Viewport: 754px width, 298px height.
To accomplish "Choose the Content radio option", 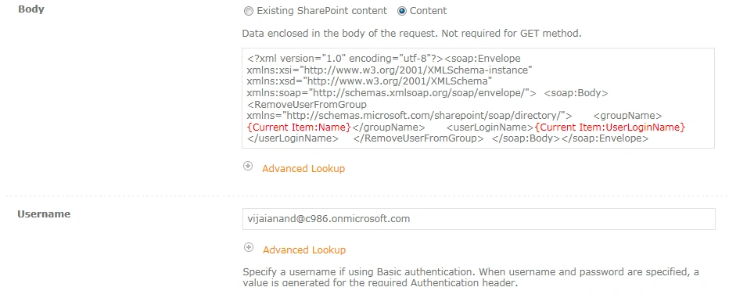I will pos(402,11).
